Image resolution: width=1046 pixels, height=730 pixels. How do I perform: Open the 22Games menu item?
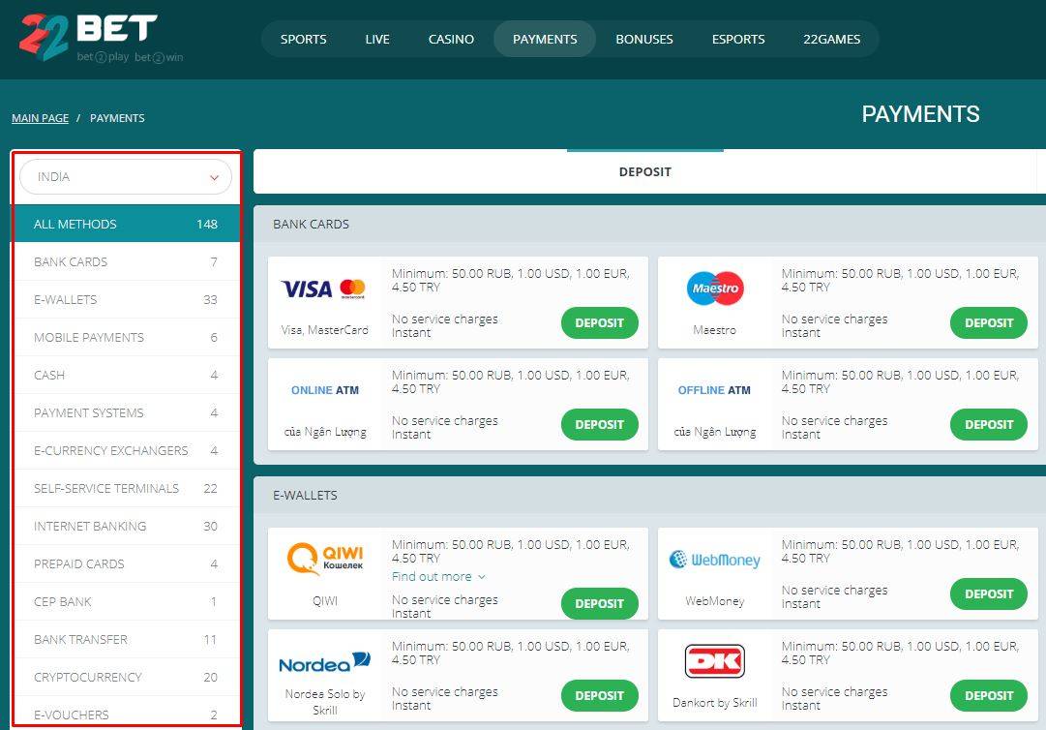pyautogui.click(x=832, y=39)
